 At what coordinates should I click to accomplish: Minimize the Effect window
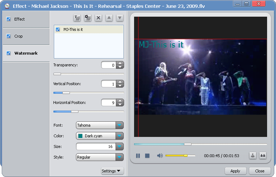click(237, 4)
